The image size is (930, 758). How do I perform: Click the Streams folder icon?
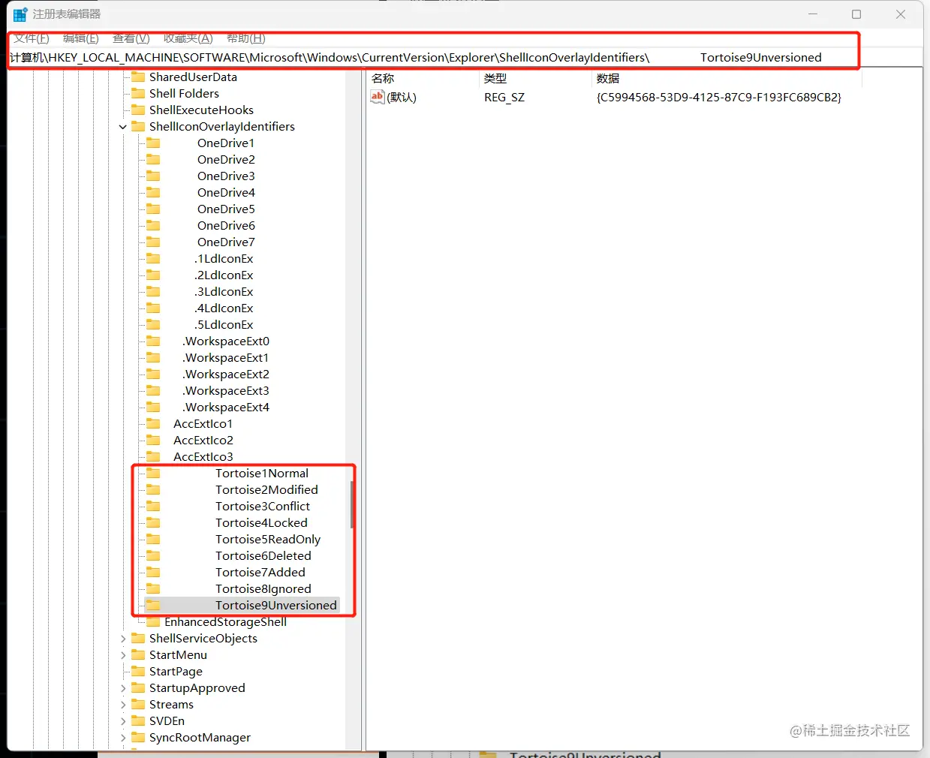point(138,704)
